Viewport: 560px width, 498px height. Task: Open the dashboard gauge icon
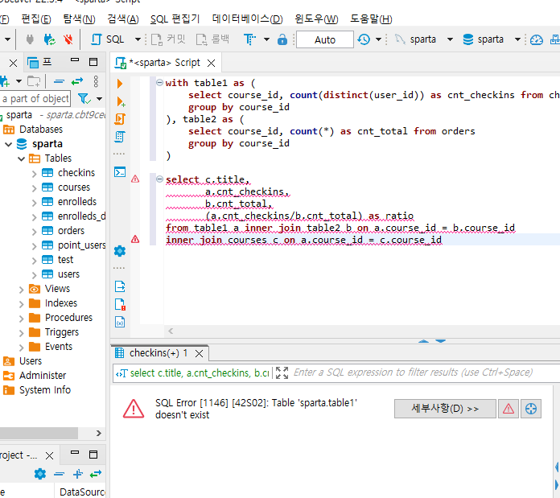click(x=537, y=39)
